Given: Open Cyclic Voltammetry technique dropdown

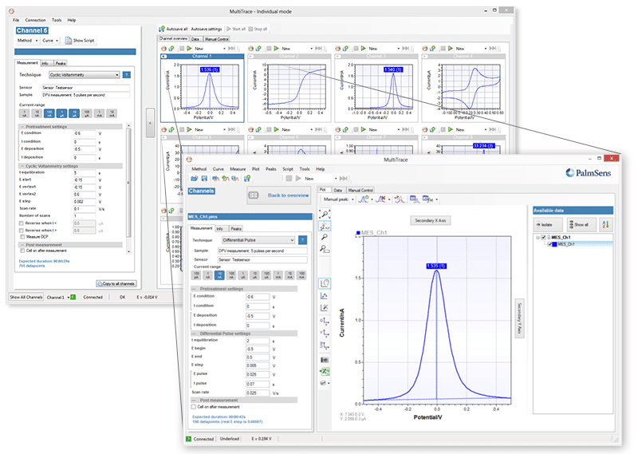Looking at the screenshot, I should click(x=85, y=75).
